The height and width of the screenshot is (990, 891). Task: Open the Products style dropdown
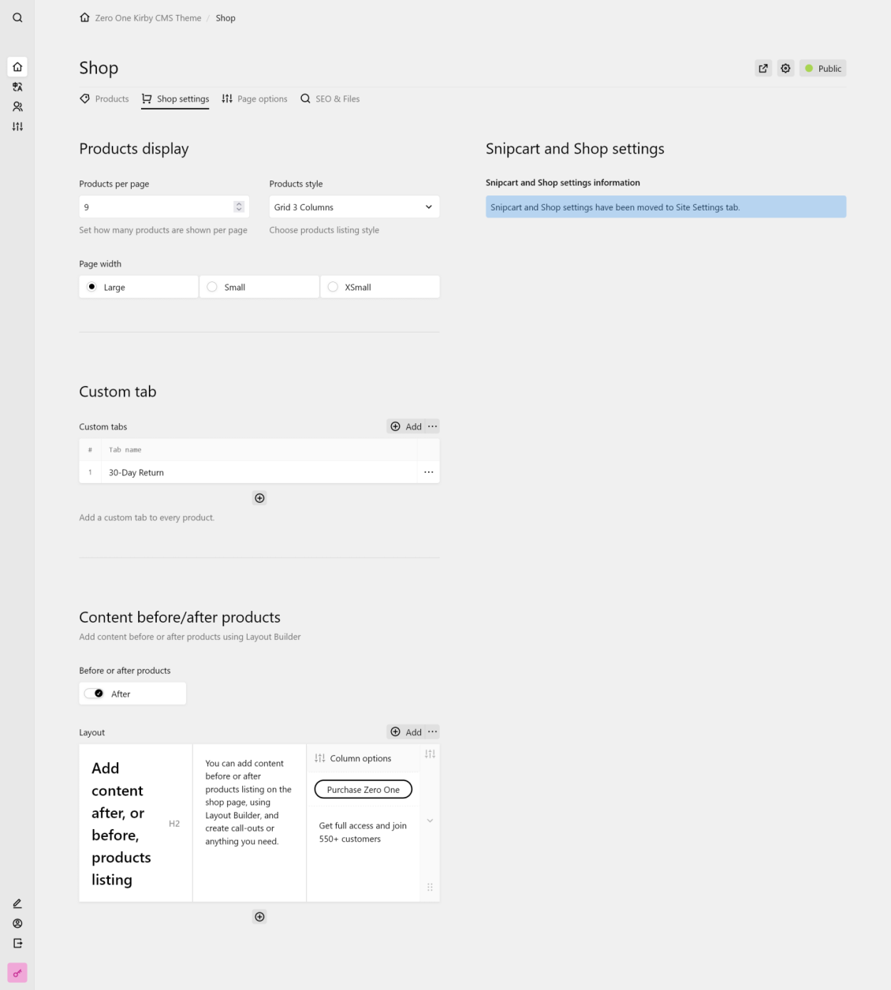click(354, 207)
